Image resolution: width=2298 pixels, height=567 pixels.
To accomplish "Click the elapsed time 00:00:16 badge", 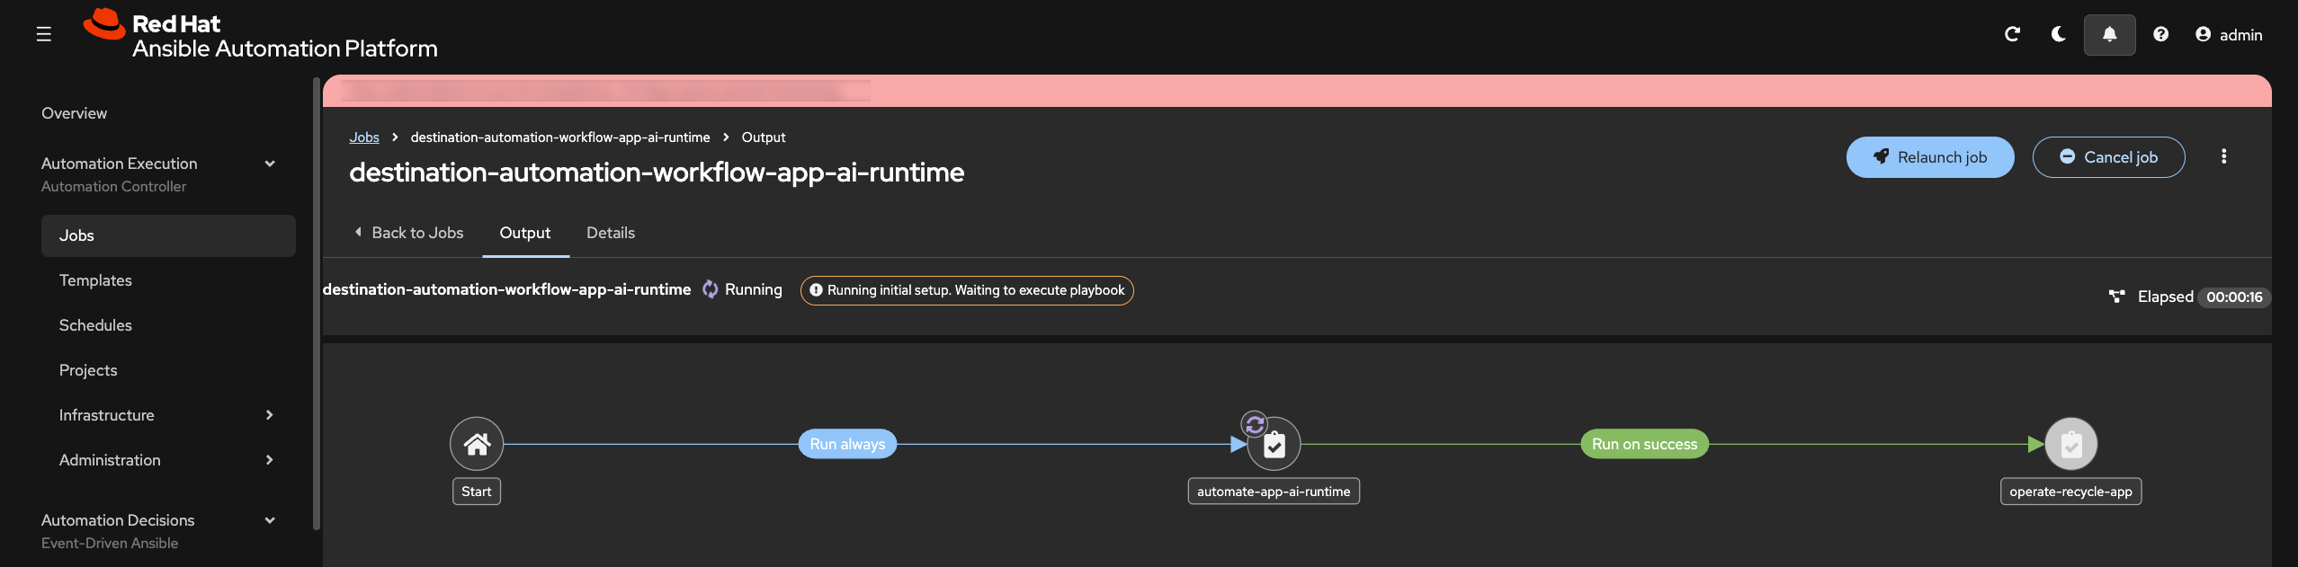I will pyautogui.click(x=2234, y=297).
